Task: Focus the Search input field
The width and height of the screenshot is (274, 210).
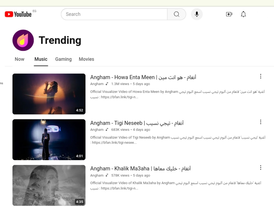Action: coord(114,14)
